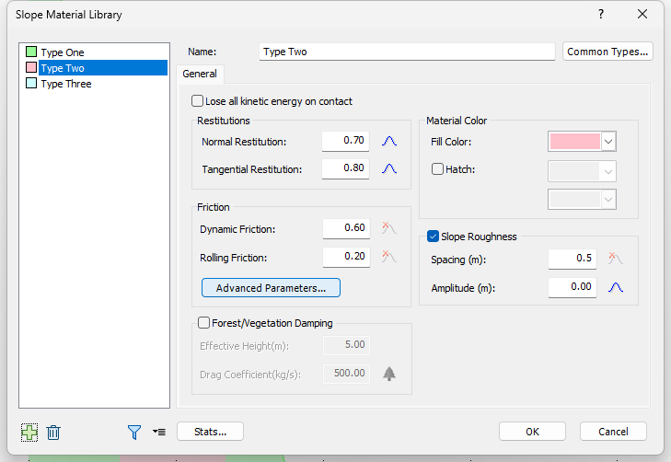
Task: Uncheck the Slope Roughness checkbox
Action: pyautogui.click(x=434, y=237)
